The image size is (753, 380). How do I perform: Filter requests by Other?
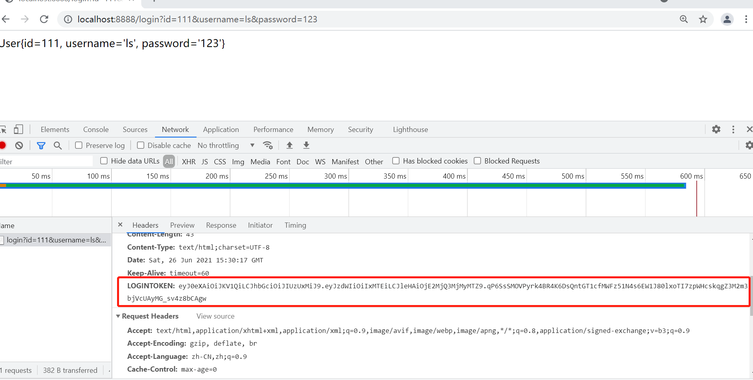pyautogui.click(x=374, y=161)
